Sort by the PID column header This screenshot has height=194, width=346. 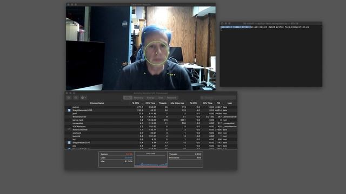[x=218, y=103]
